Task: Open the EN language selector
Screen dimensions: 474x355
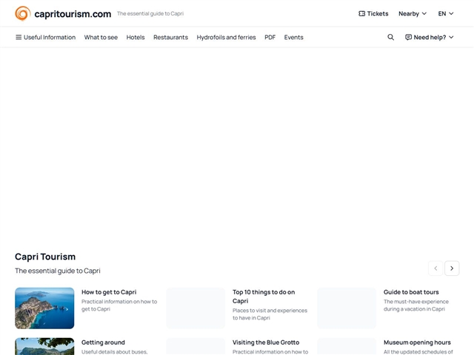Action: [x=446, y=13]
